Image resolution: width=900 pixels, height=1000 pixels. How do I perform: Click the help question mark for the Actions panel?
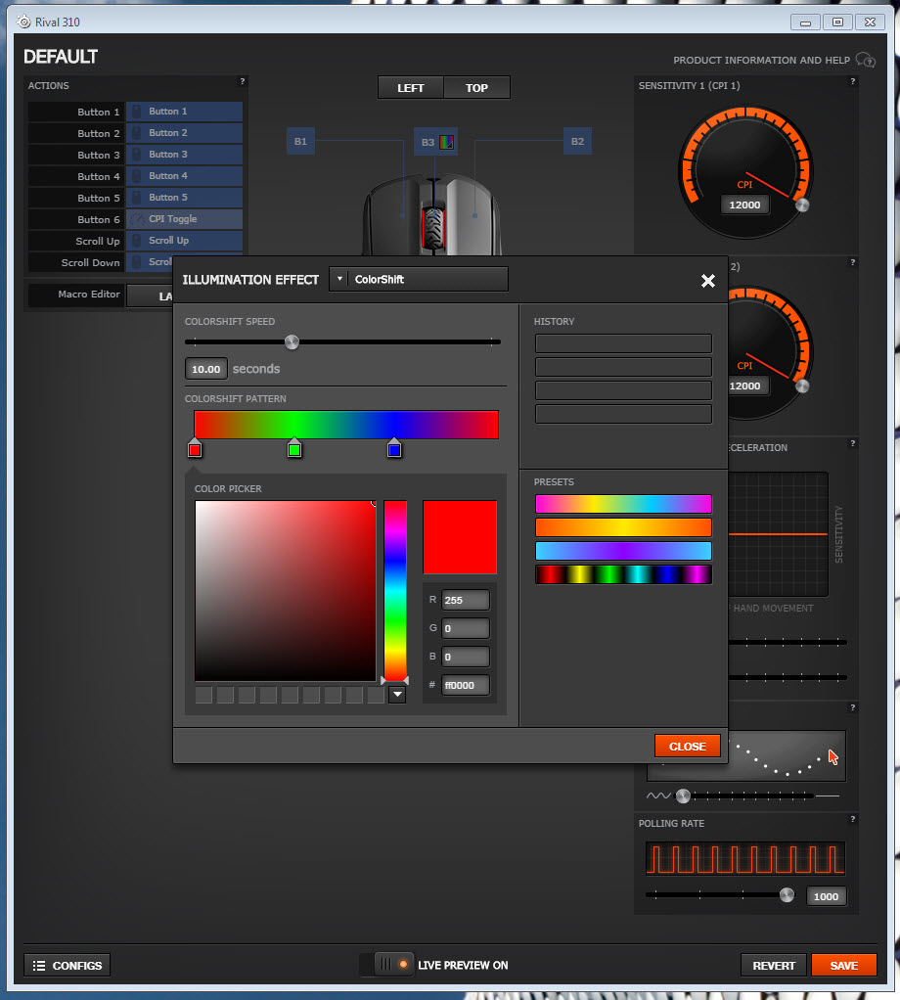tap(243, 81)
